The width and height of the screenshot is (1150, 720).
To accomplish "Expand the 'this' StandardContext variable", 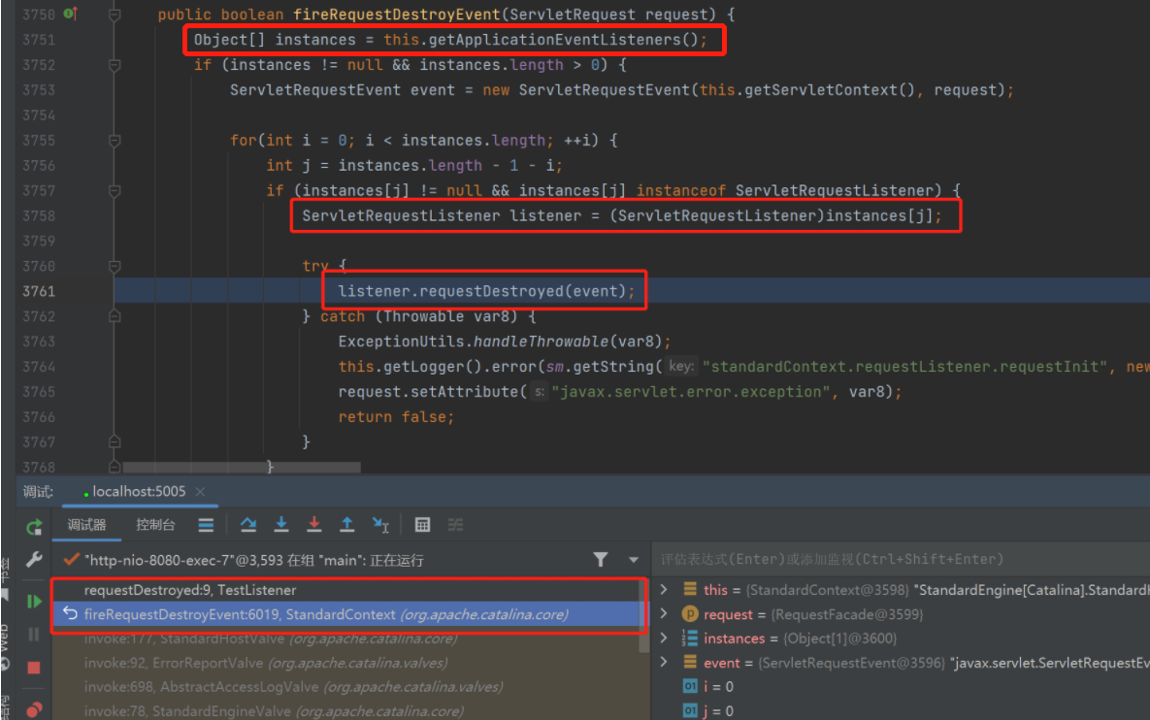I will (664, 589).
